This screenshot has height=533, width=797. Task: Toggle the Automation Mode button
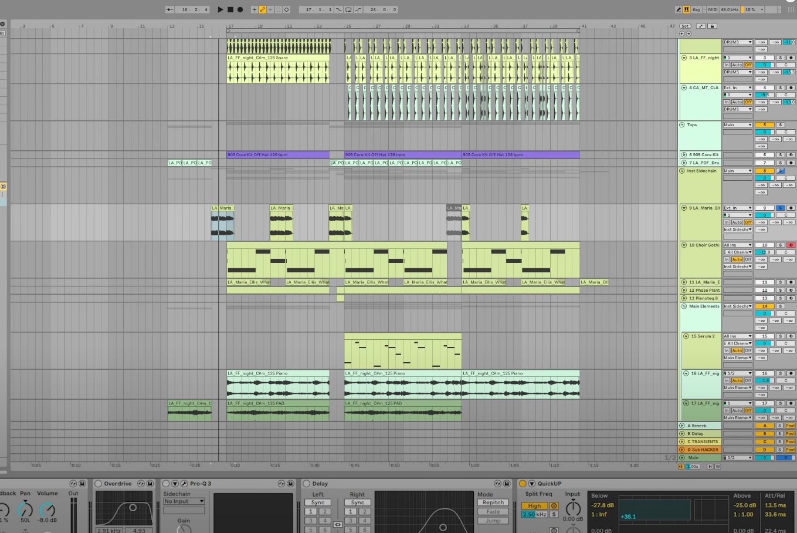tap(701, 26)
